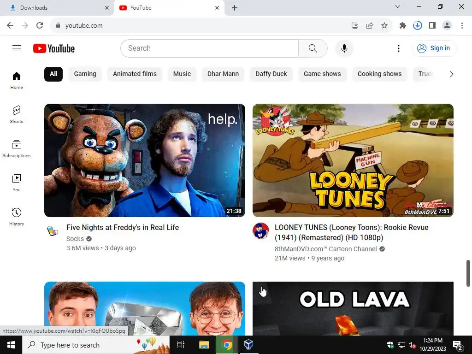This screenshot has width=472, height=354.
Task: Click the YouTube logo
Action: coord(54,48)
